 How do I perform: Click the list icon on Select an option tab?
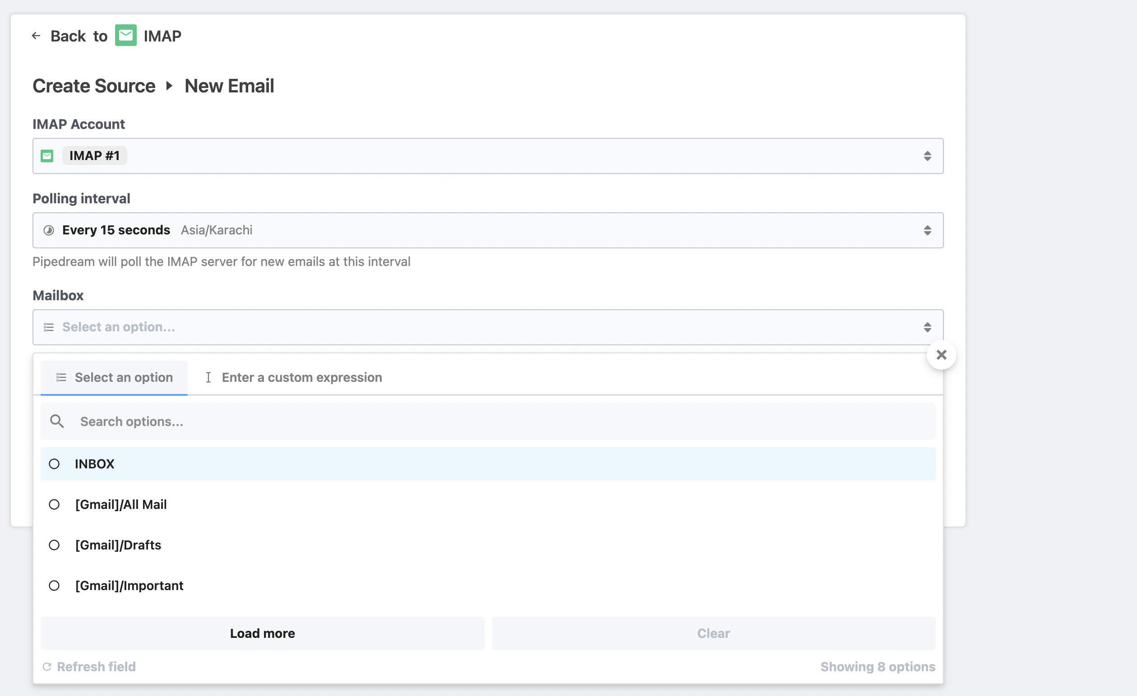[x=60, y=377]
